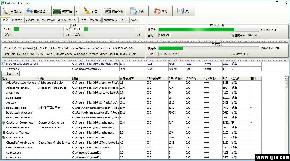Select the Aura.exe process row
This screenshot has height=161, width=290.
pyautogui.click(x=131, y=103)
